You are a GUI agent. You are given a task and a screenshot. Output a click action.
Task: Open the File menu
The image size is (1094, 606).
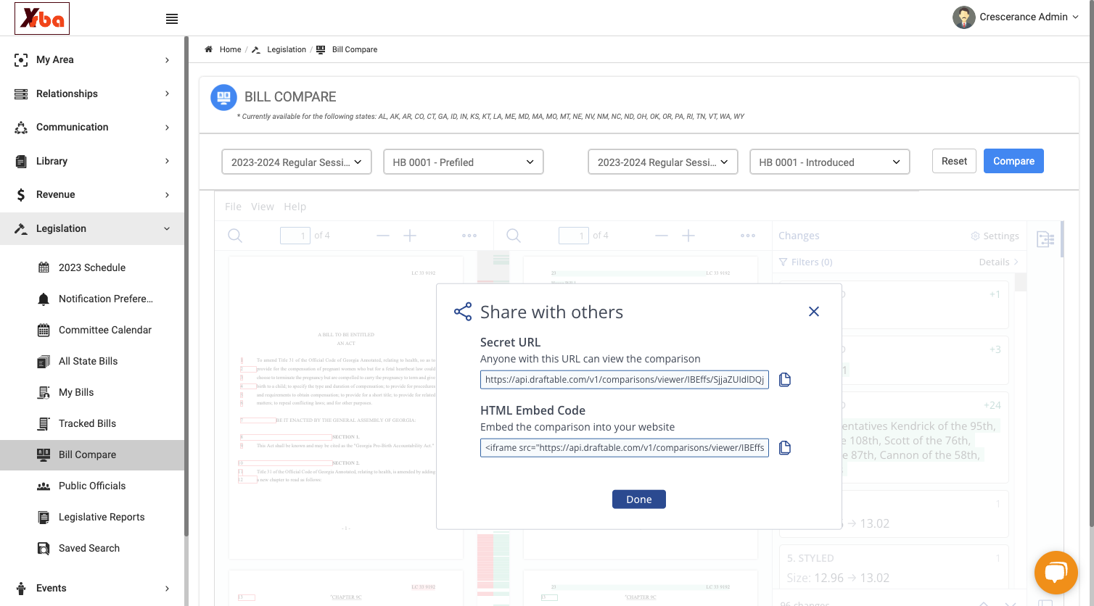click(x=233, y=207)
